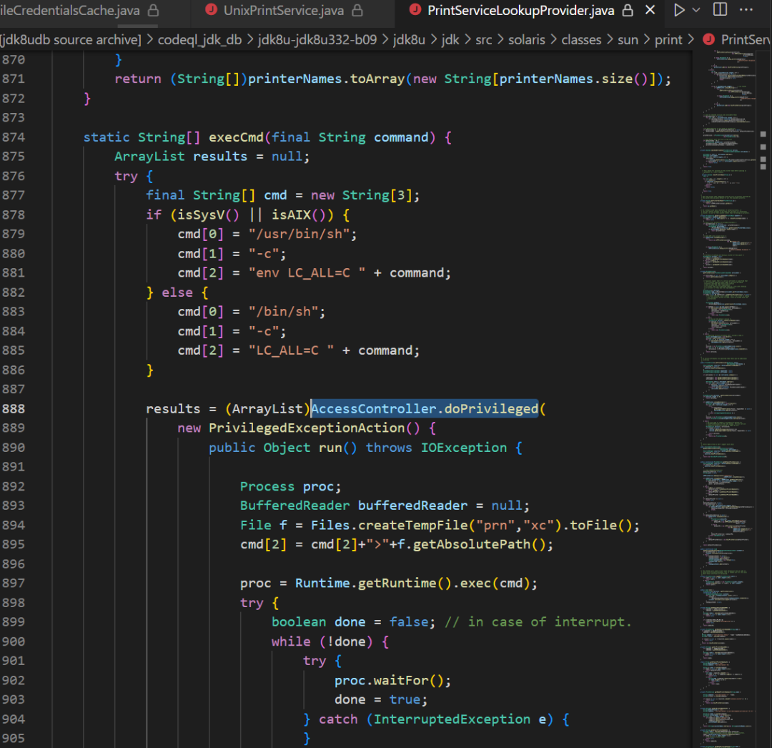Click the Java file icon on UnixPrintService tab
The width and height of the screenshot is (772, 748).
coord(211,10)
